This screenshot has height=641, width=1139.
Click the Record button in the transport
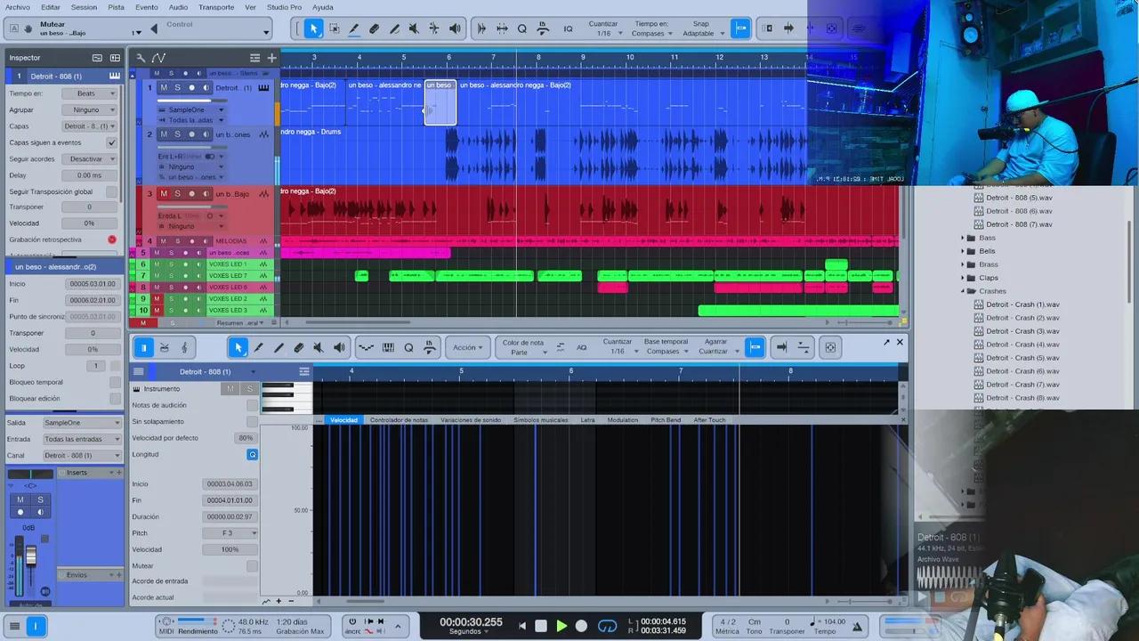[581, 626]
